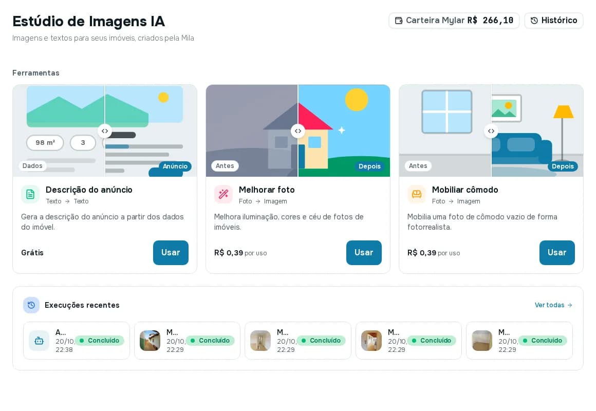This screenshot has width=596, height=411.
Task: Click the Depois badge on Mobiliar cômodo preview
Action: (563, 166)
